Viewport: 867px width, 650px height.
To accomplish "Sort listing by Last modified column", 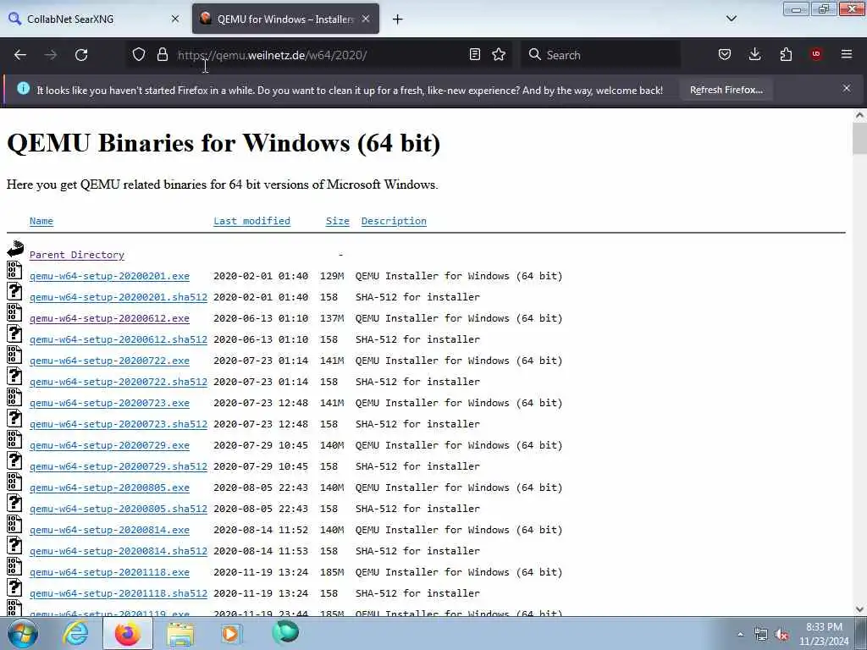I will coord(251,221).
